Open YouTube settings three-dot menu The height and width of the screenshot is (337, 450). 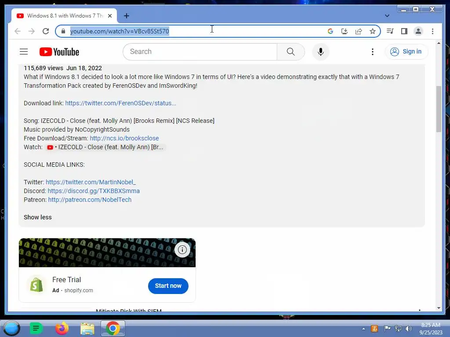(373, 52)
